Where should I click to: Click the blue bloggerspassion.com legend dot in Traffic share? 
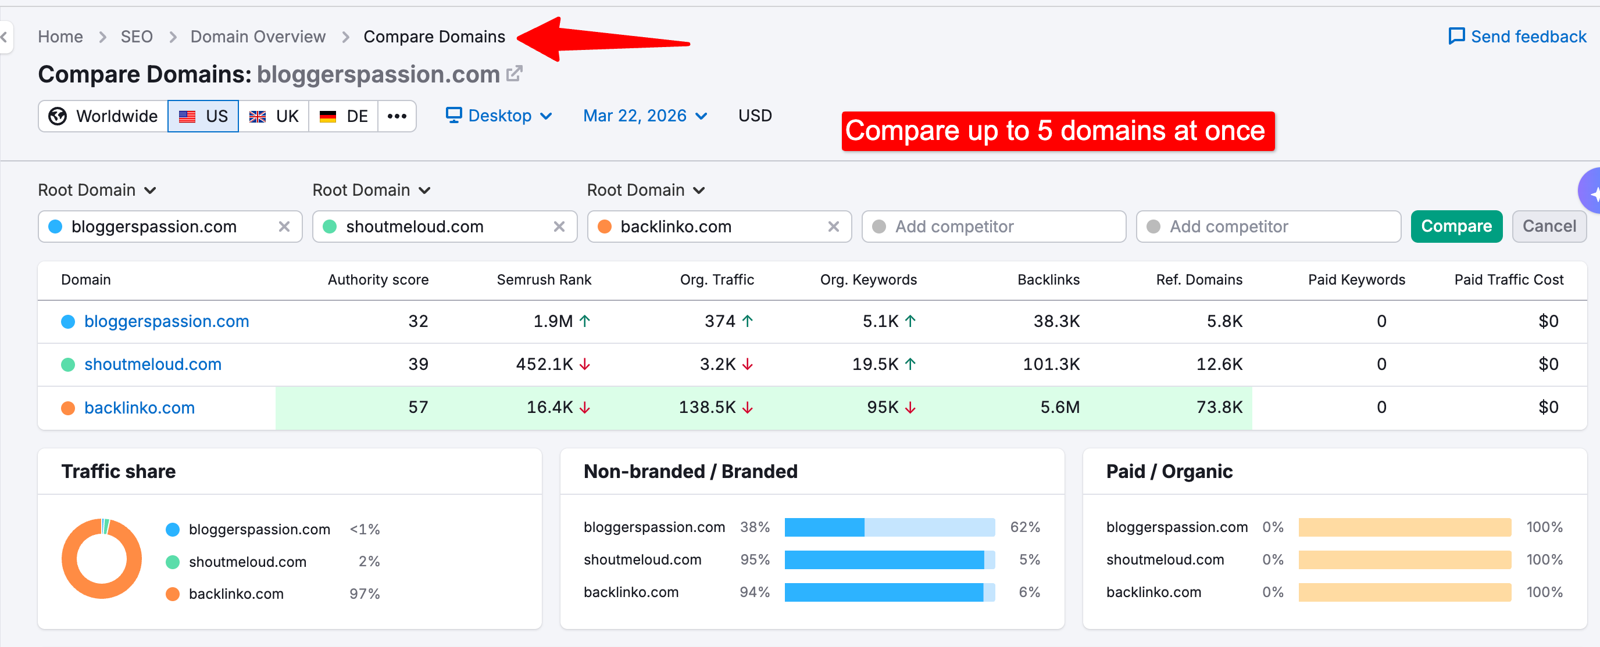click(x=173, y=529)
